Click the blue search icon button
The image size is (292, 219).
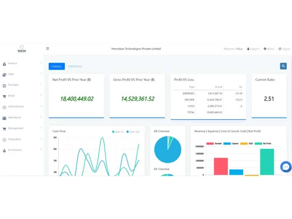283,66
